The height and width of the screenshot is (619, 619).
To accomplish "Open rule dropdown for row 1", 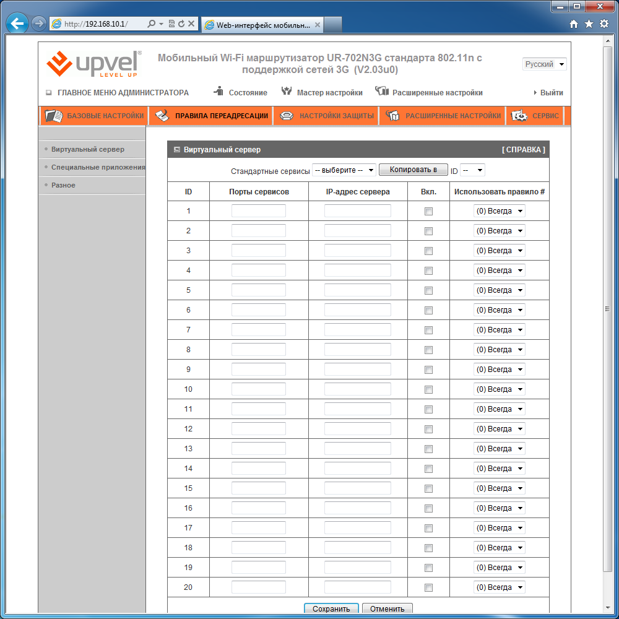I will (x=500, y=211).
